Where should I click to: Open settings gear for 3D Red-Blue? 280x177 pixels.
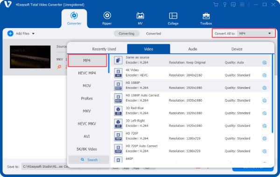pos(265,113)
